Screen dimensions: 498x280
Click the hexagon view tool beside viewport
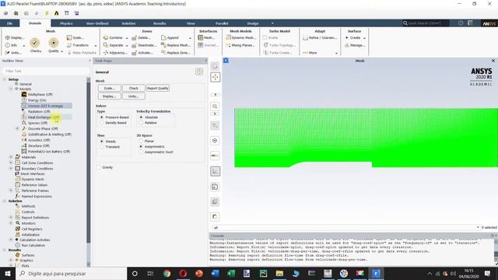[215, 140]
